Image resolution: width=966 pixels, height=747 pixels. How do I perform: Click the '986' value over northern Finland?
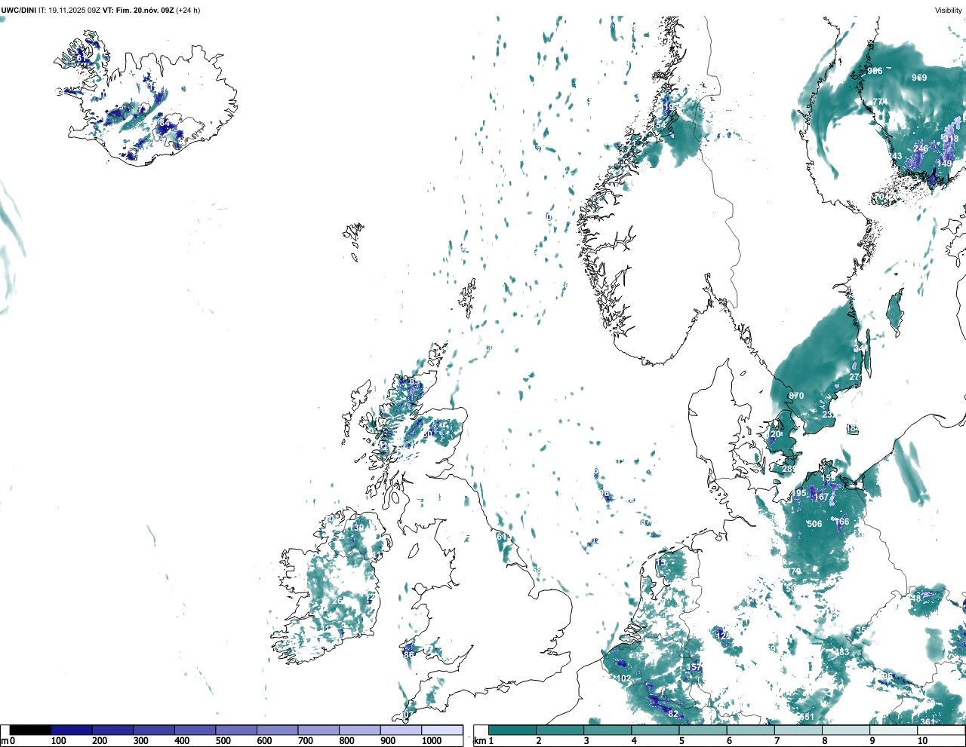click(875, 71)
